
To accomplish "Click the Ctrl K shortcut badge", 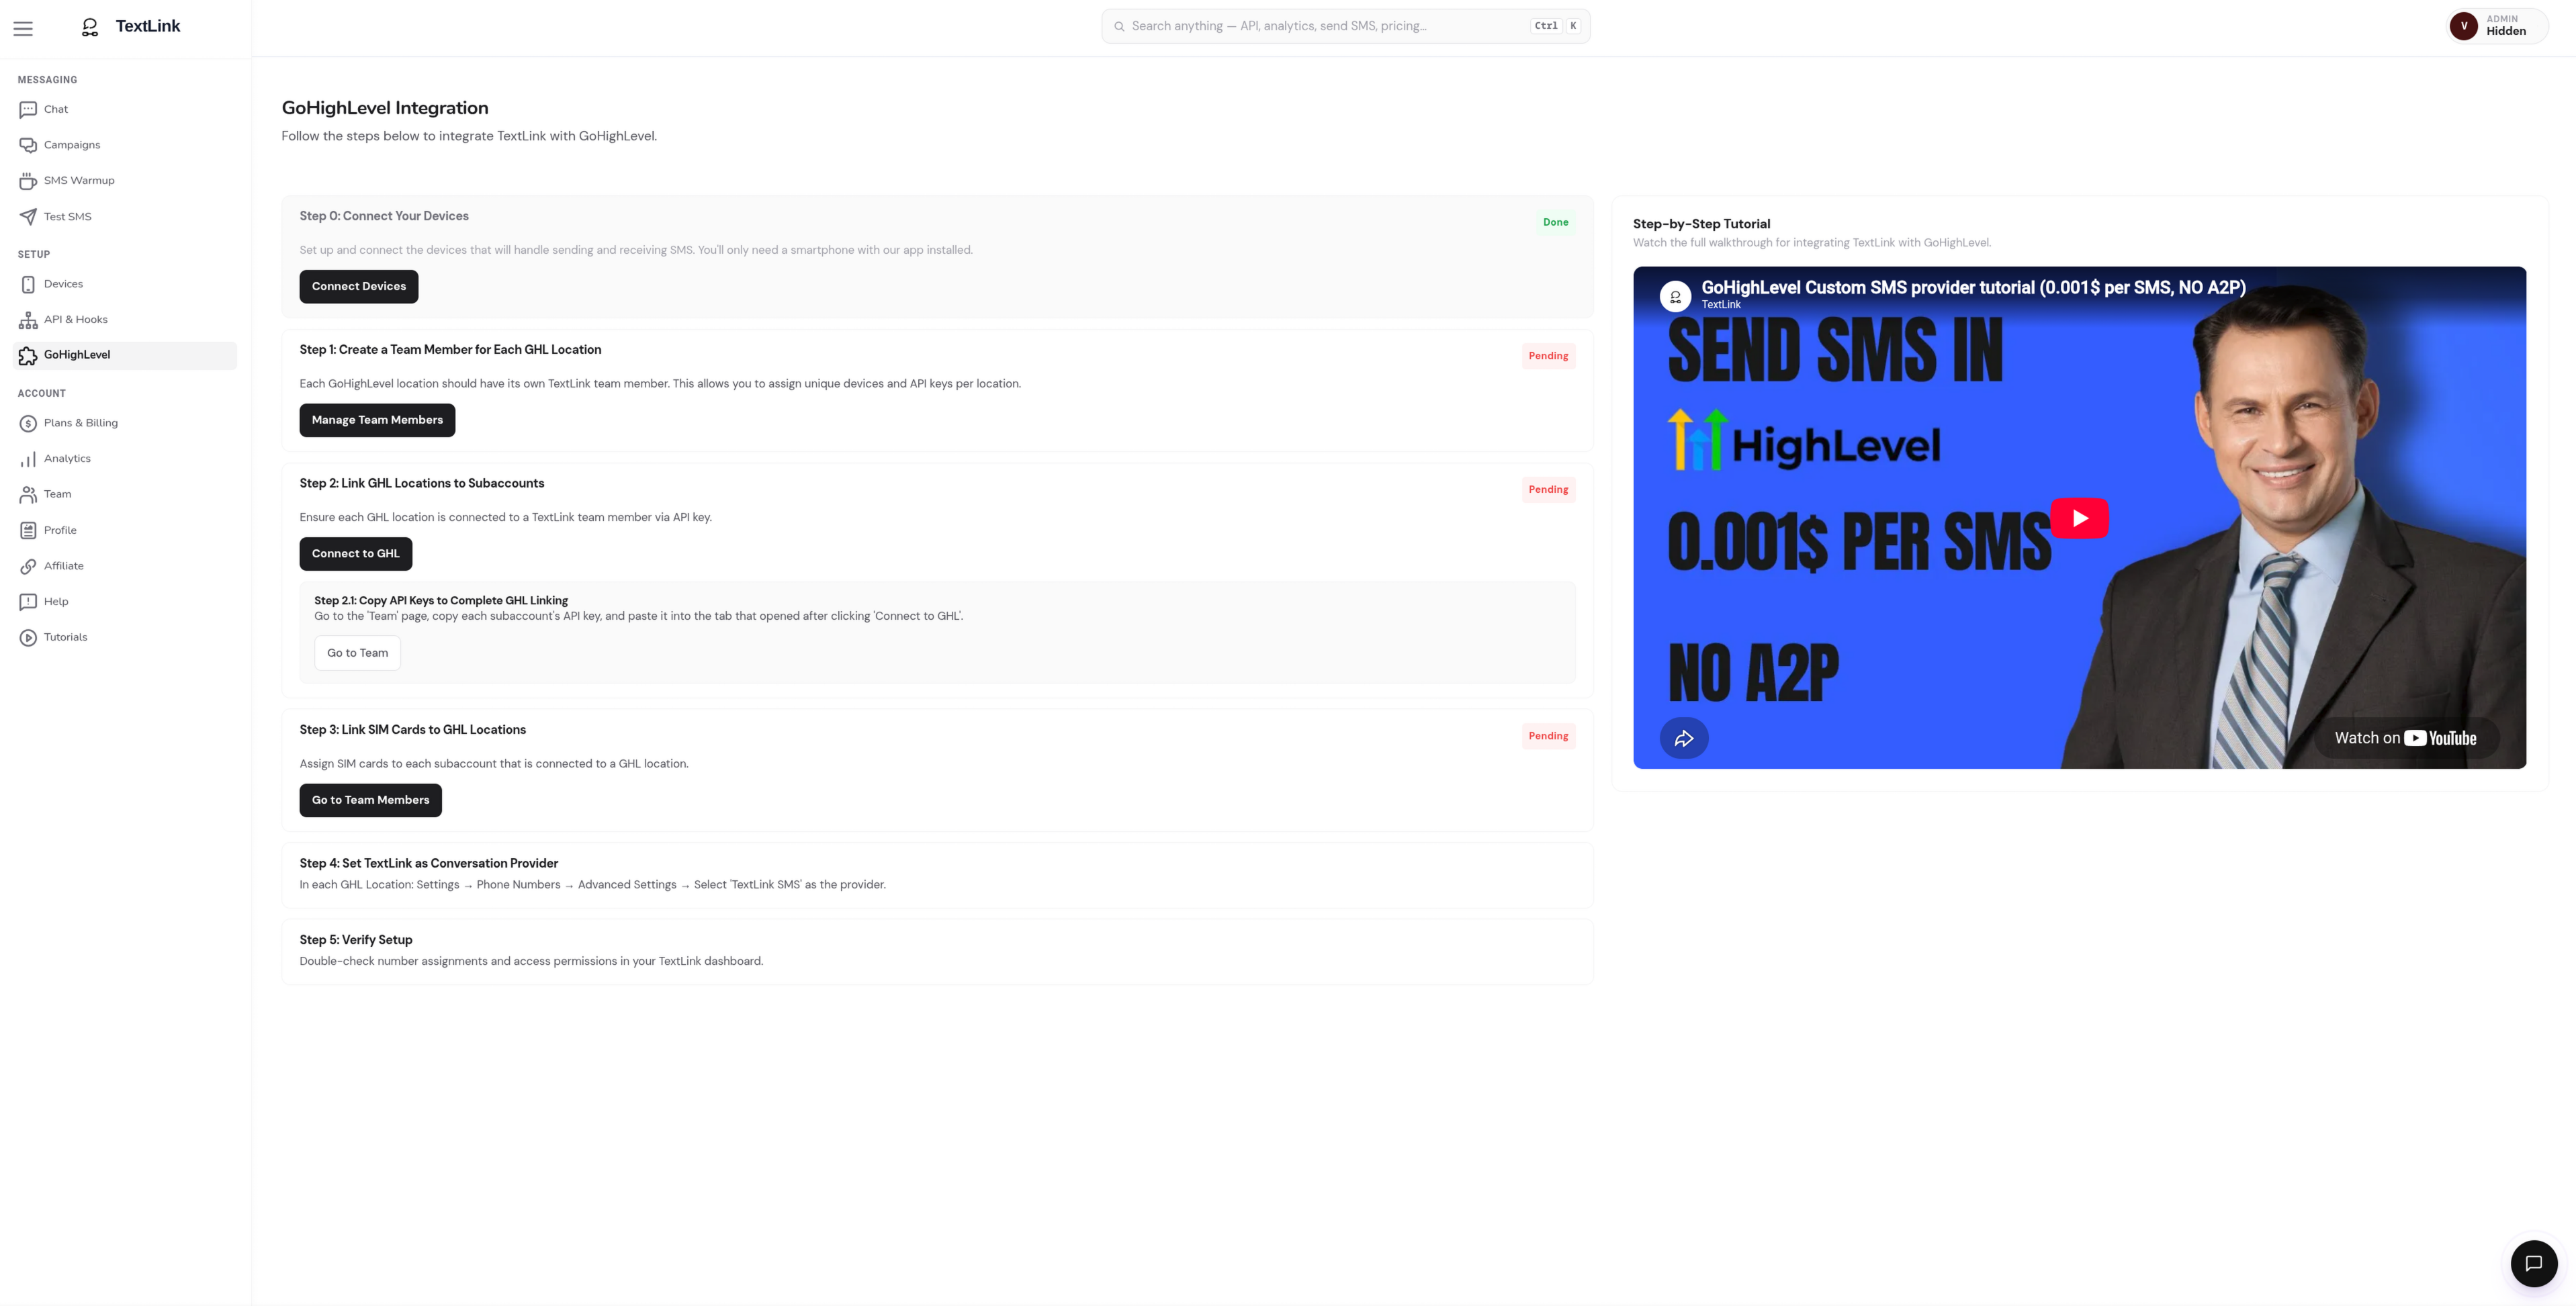I will click(1555, 26).
